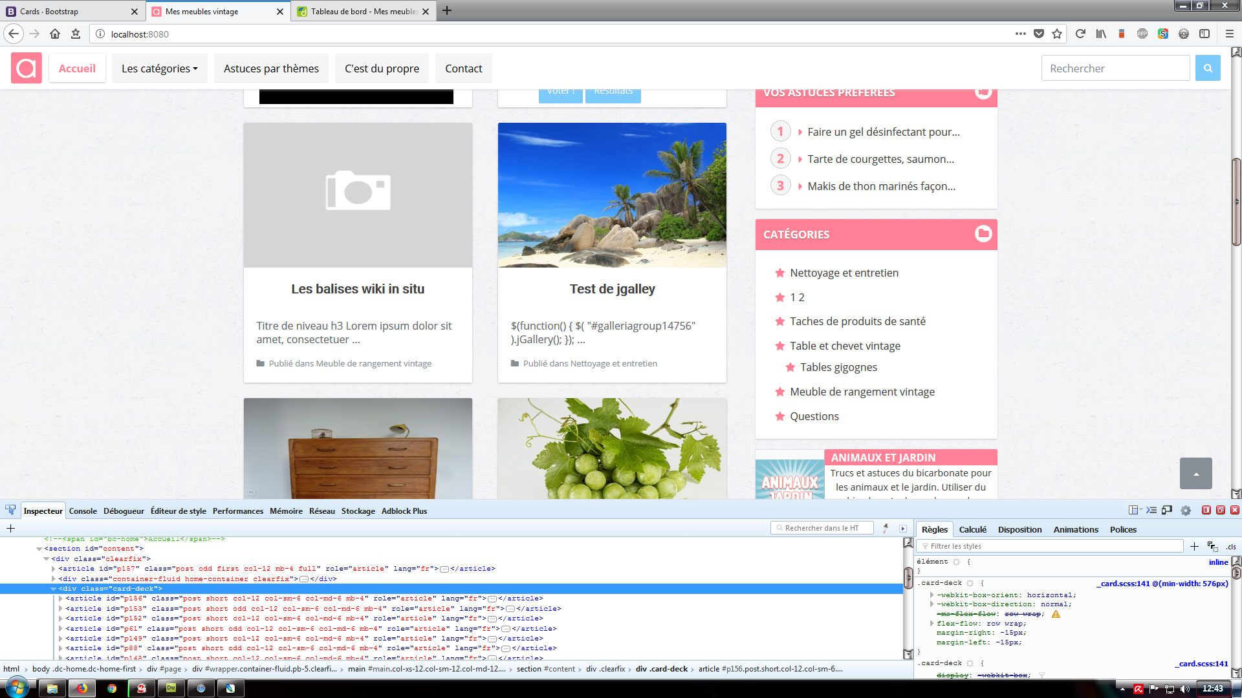The height and width of the screenshot is (698, 1242).
Task: Click the blue search magnifier button
Action: [x=1208, y=68]
